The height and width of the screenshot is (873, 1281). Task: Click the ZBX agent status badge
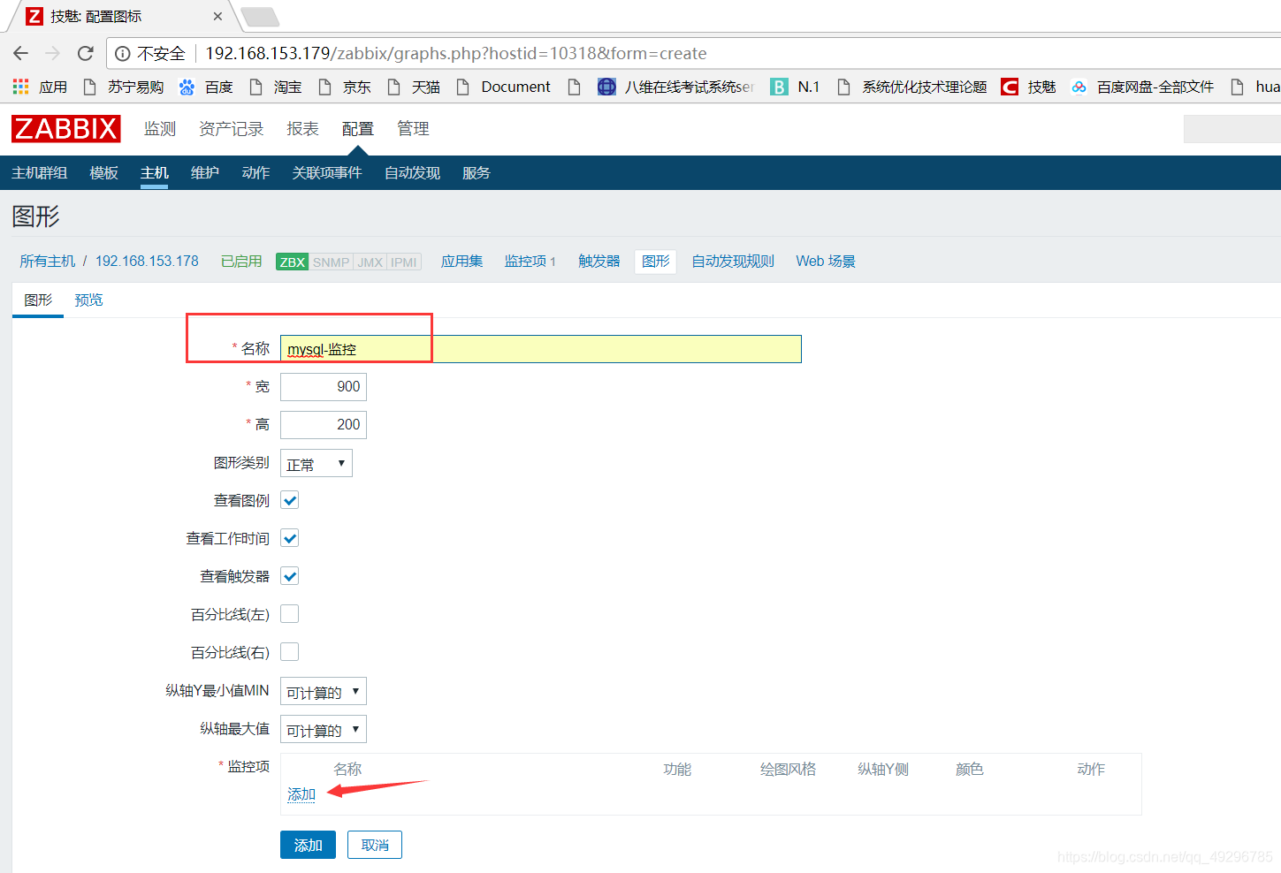click(292, 262)
